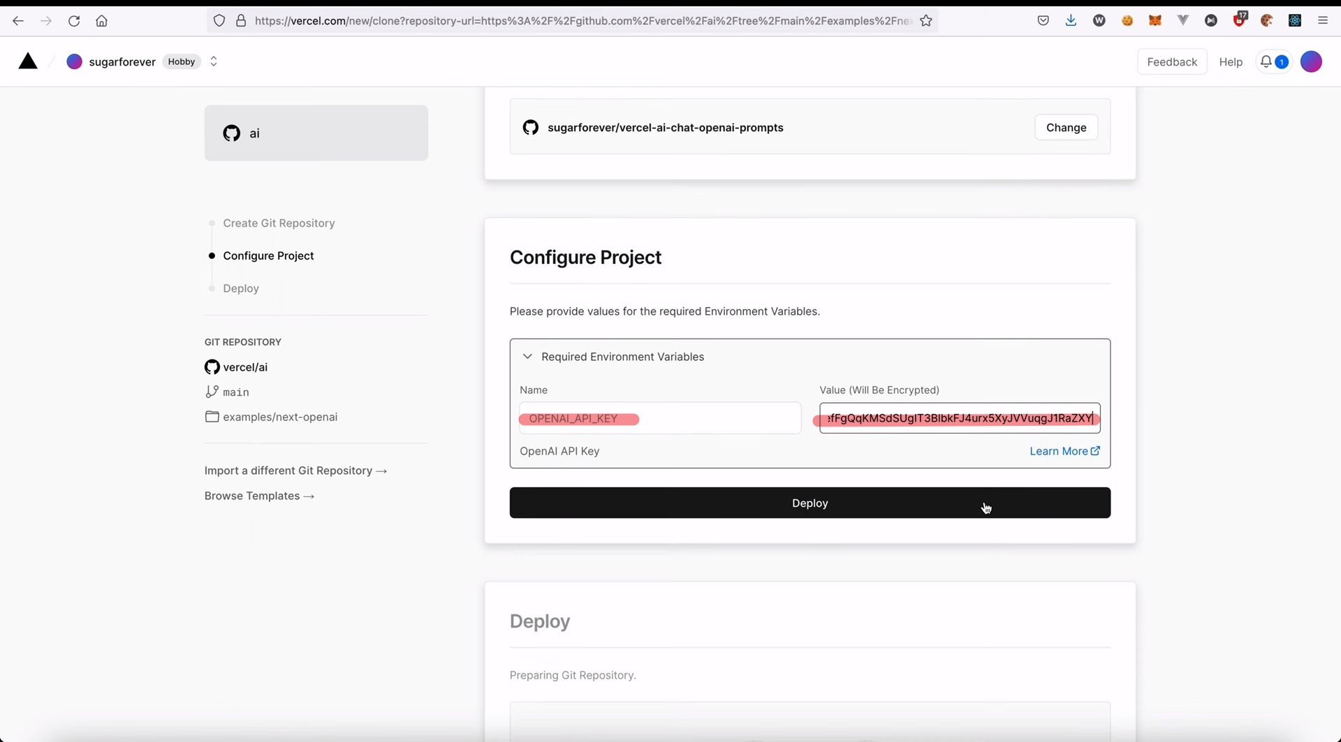Open browser downloads panel
Image resolution: width=1341 pixels, height=742 pixels.
[1071, 21]
